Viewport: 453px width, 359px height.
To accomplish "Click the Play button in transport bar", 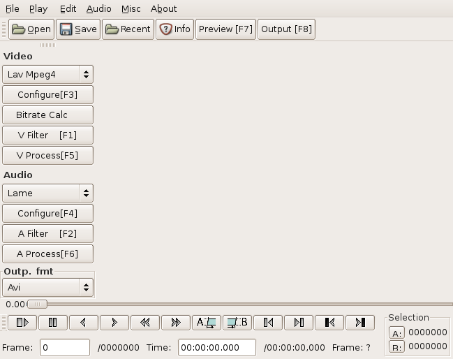I will coord(22,322).
